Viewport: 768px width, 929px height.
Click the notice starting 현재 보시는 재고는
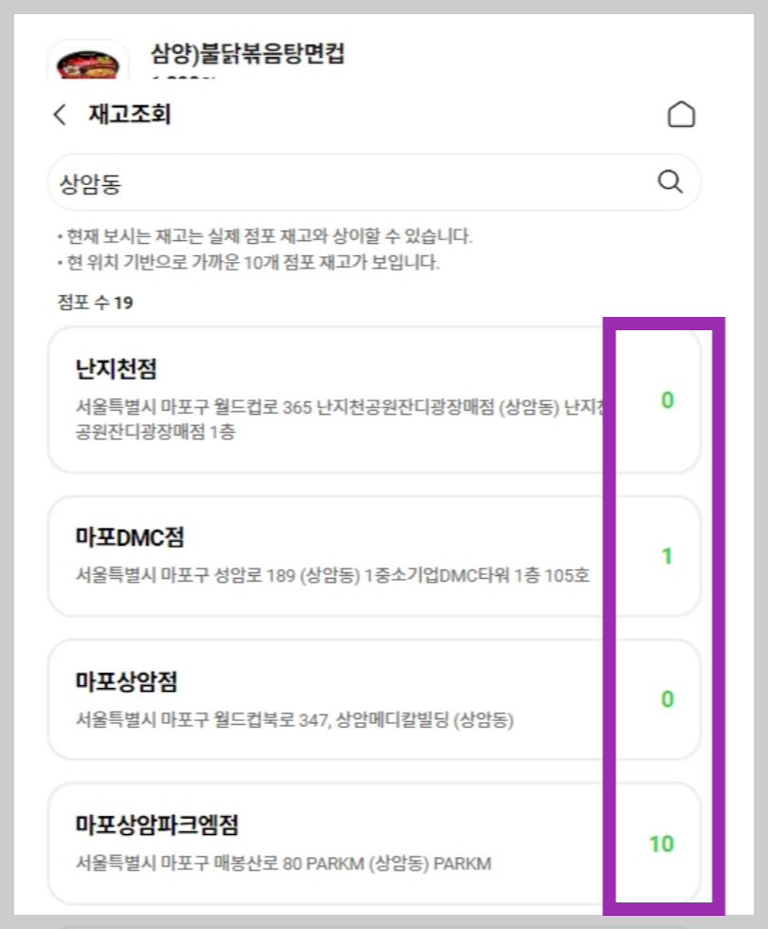(x=265, y=236)
